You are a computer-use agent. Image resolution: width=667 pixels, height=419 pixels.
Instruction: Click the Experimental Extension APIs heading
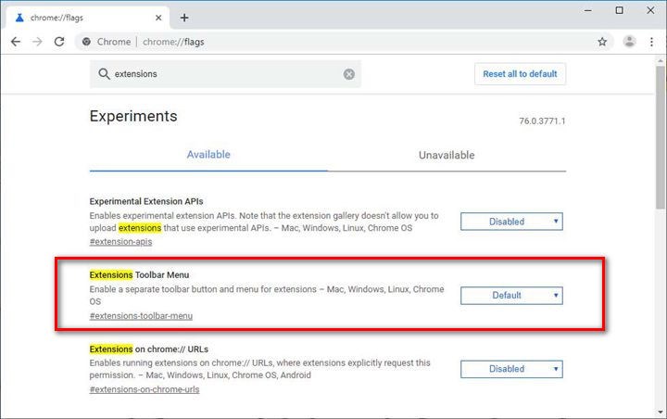point(146,201)
